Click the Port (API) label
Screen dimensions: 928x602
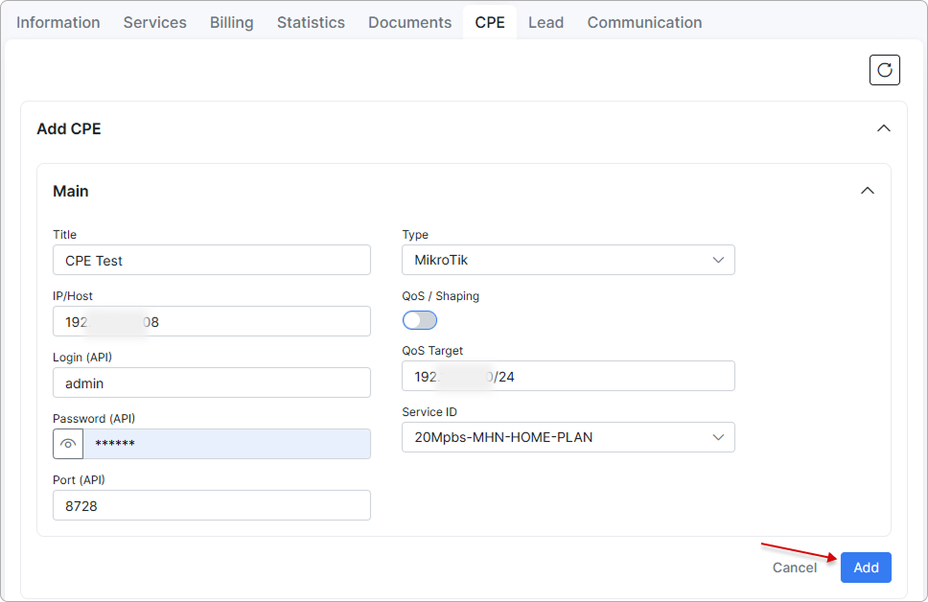[79, 480]
